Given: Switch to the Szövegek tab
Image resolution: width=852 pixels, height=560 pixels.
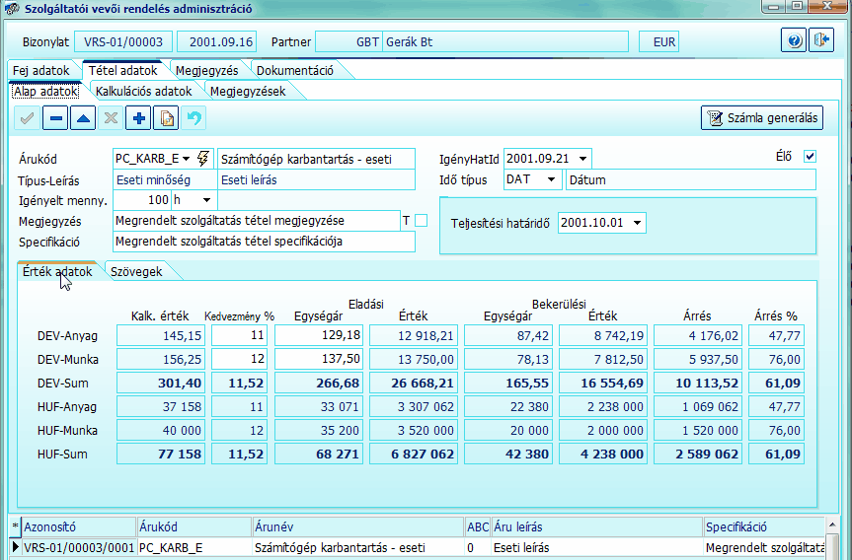Looking at the screenshot, I should pyautogui.click(x=136, y=272).
